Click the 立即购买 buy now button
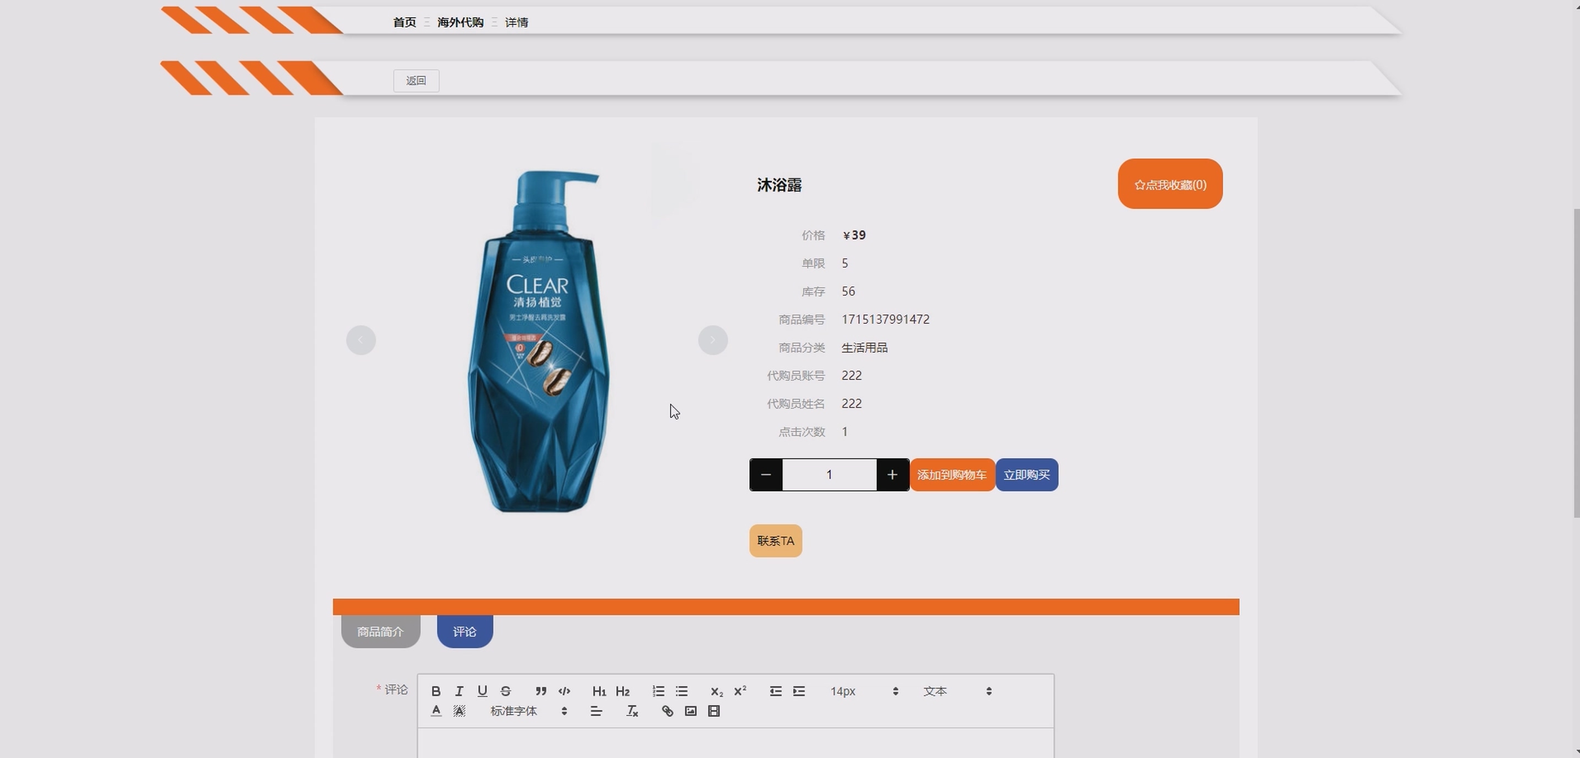Screen dimensions: 1580x758 pyautogui.click(x=1027, y=475)
